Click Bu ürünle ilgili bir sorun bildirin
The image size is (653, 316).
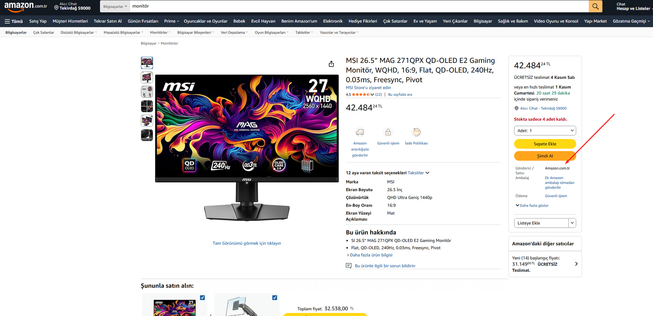385,266
